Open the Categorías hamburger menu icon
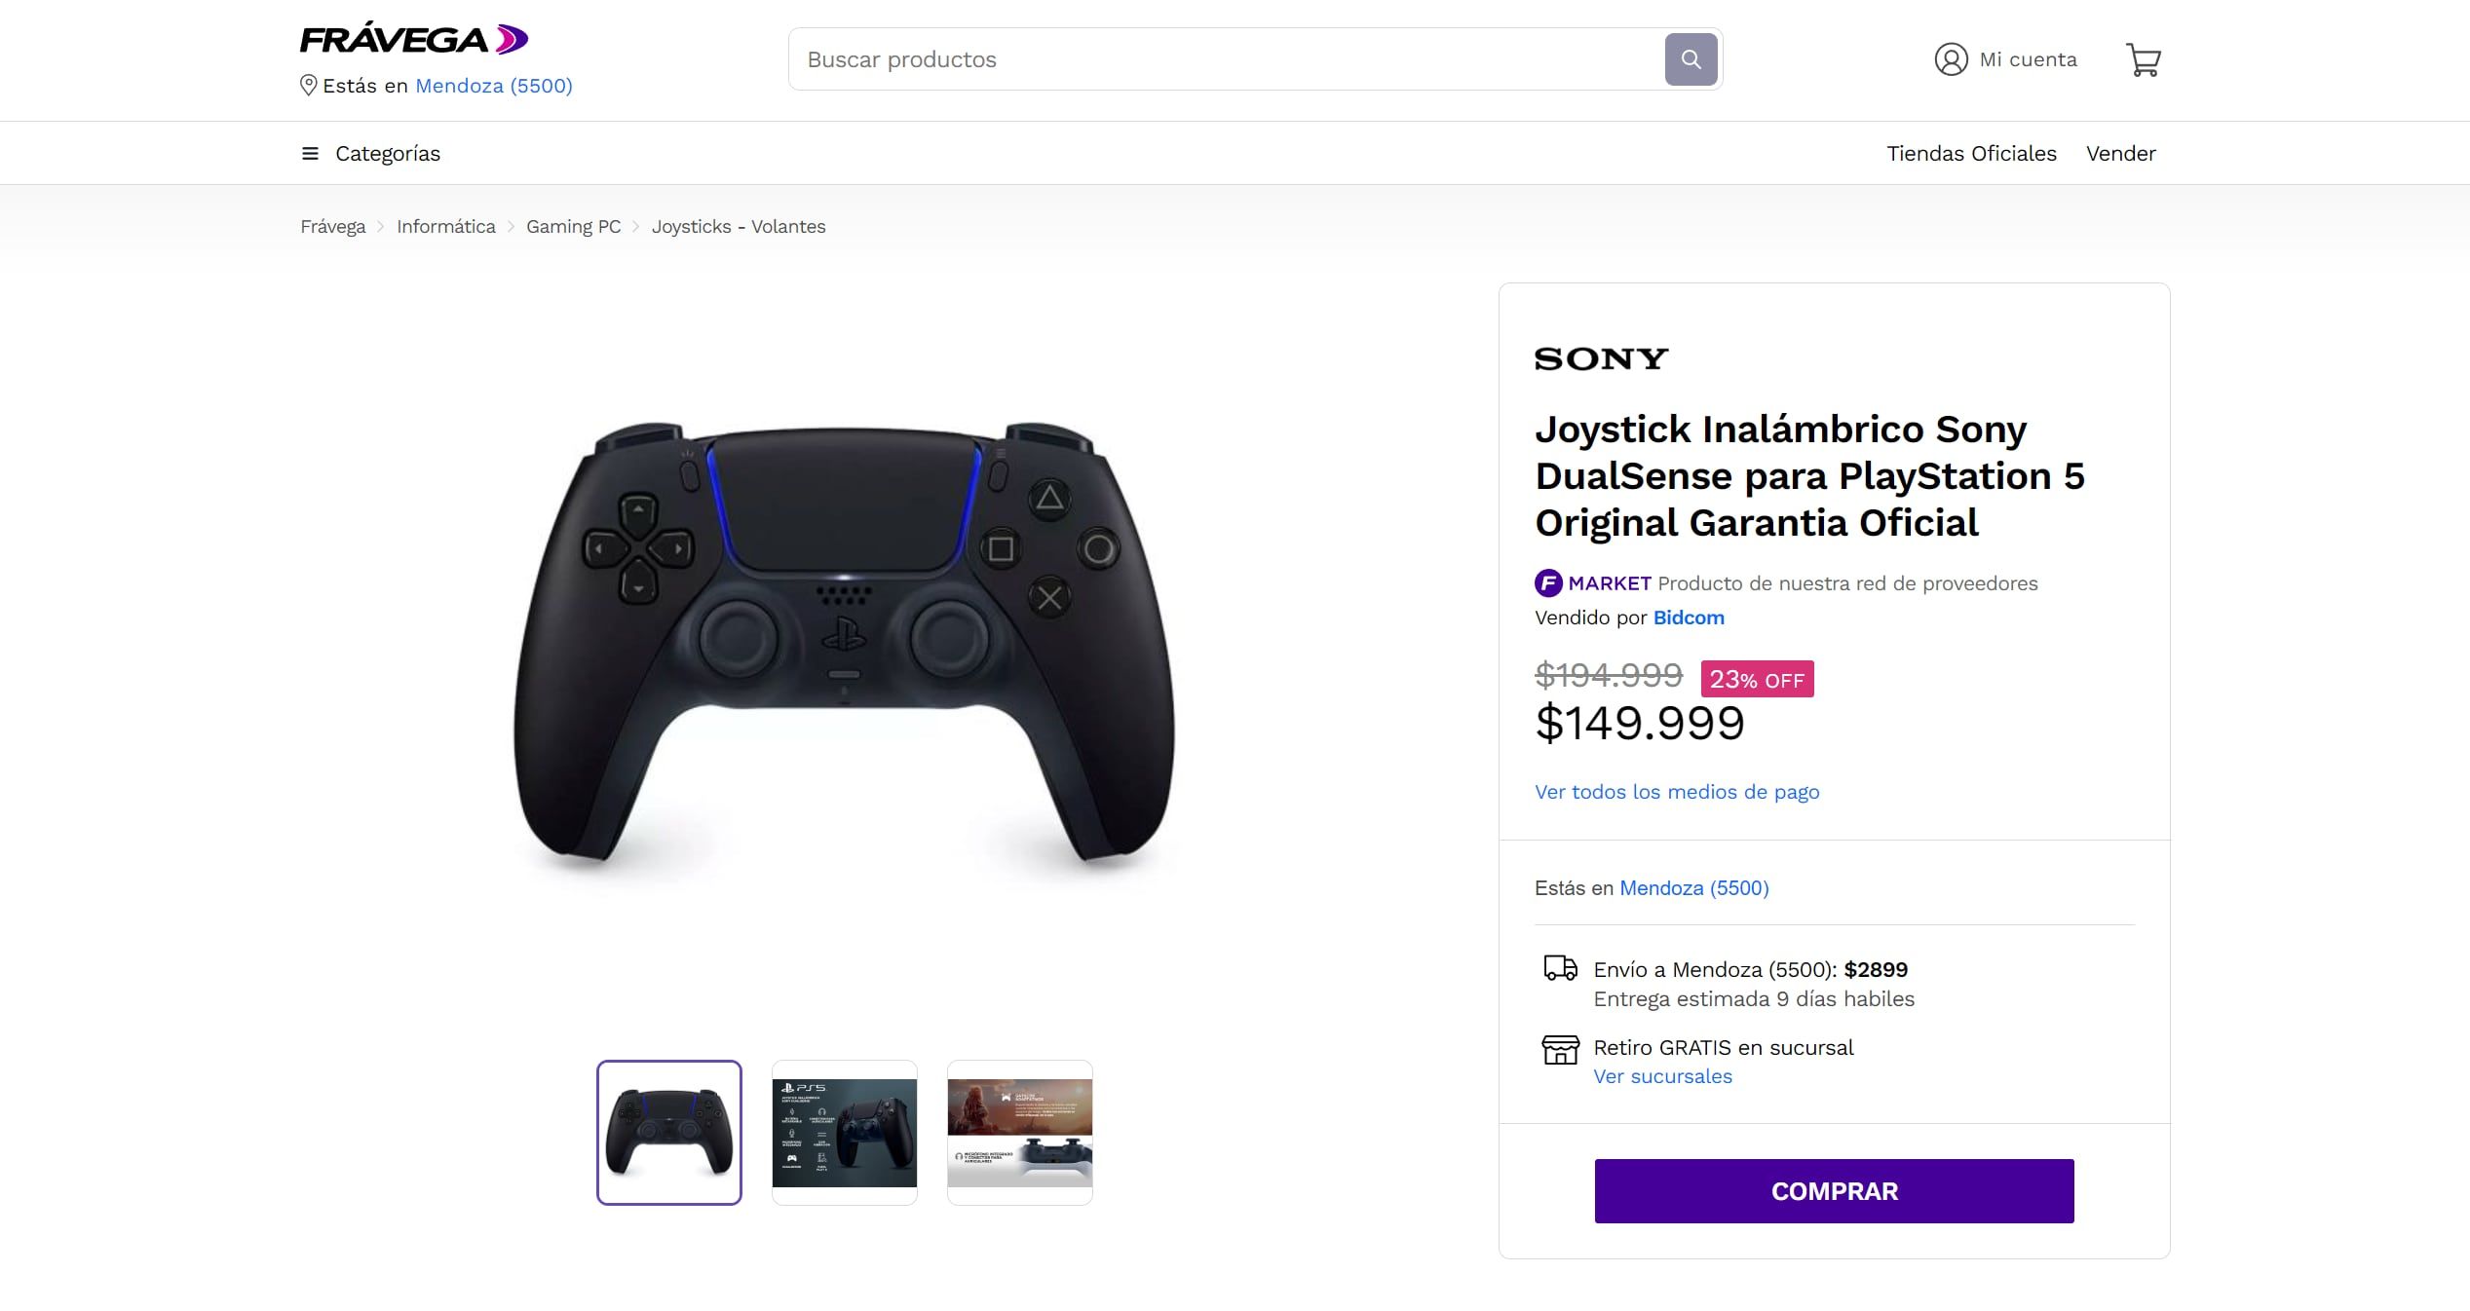The image size is (2470, 1311). click(x=308, y=153)
